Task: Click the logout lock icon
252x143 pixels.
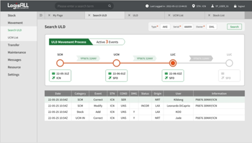Action: click(x=235, y=6)
